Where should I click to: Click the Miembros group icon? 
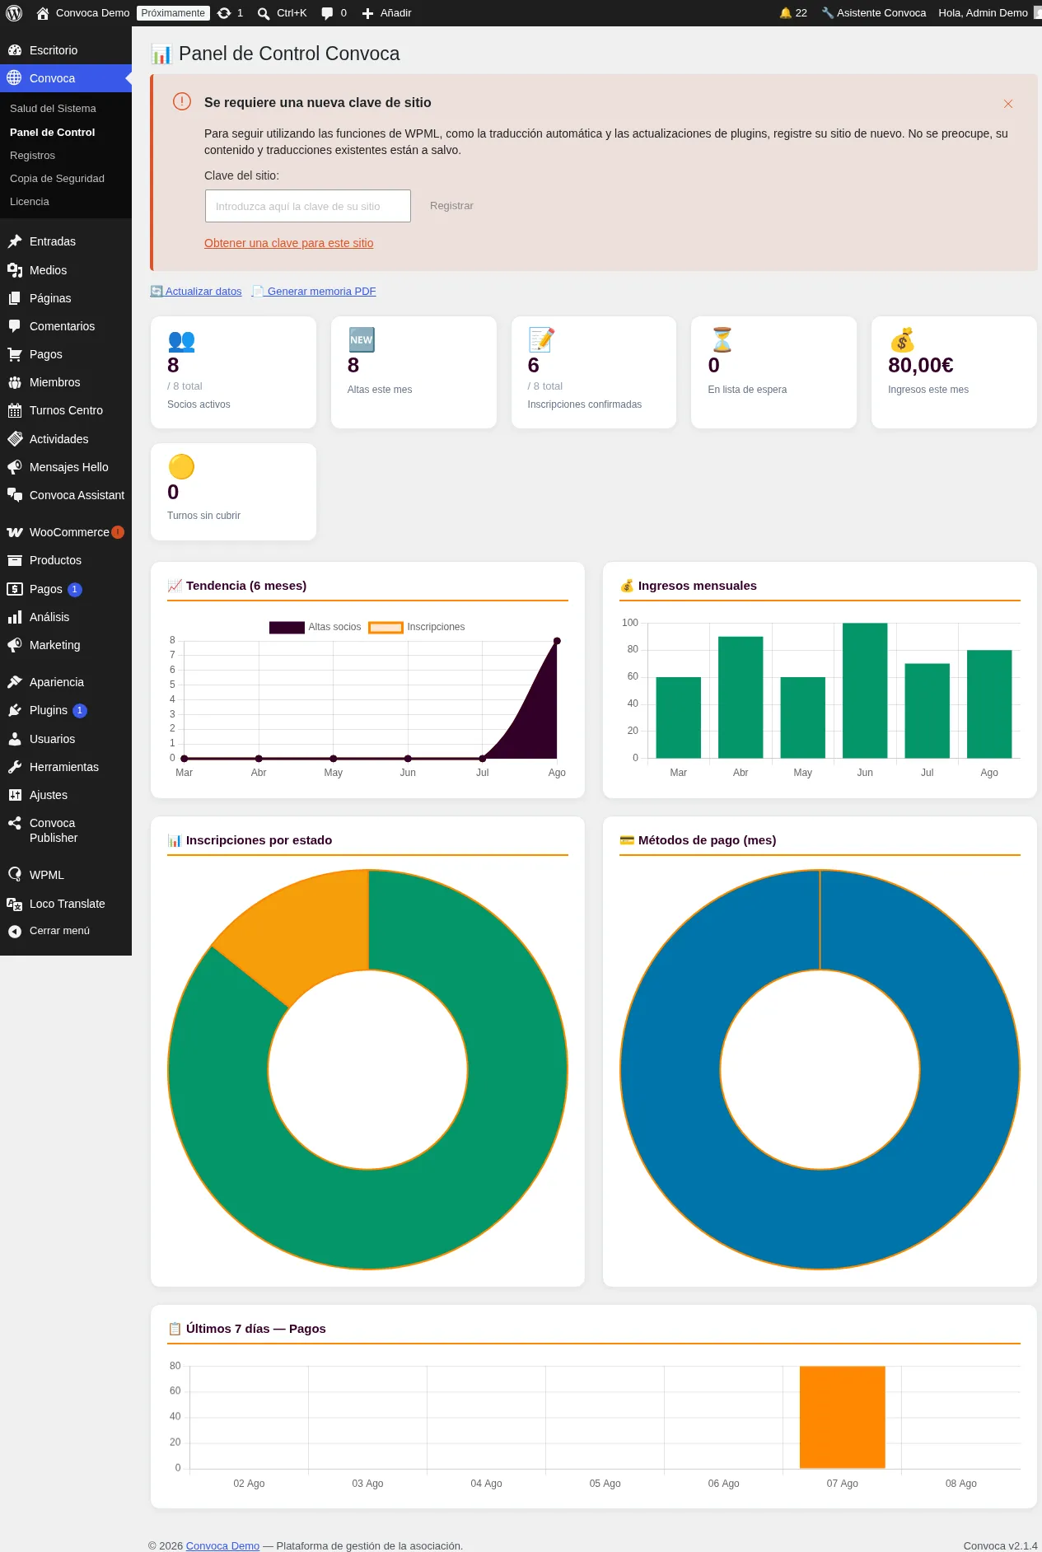15,382
